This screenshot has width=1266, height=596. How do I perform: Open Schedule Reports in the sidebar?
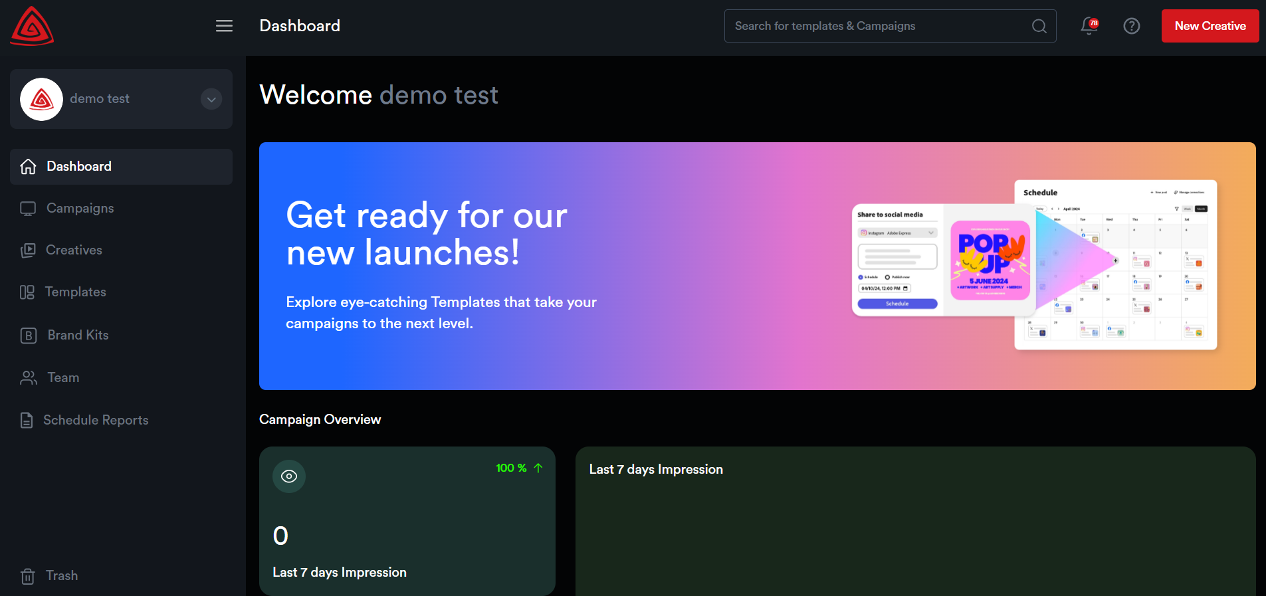coord(95,421)
